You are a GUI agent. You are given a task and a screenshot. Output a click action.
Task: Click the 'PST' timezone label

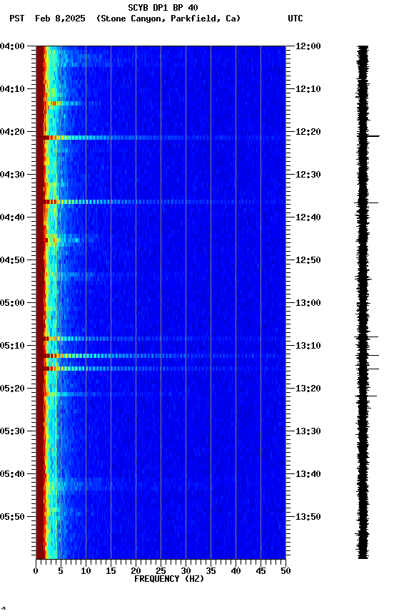click(17, 19)
